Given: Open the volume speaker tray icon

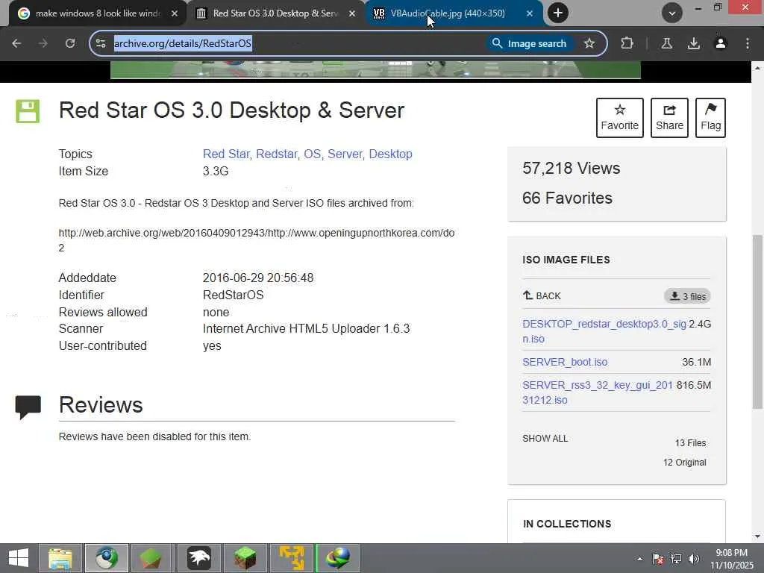Looking at the screenshot, I should (694, 559).
